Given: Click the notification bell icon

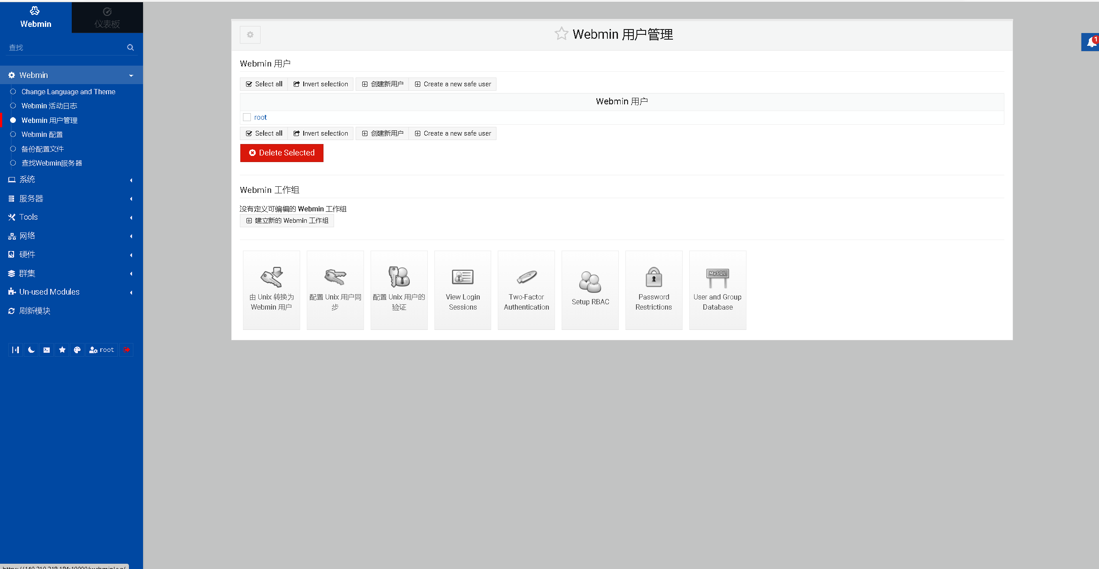Looking at the screenshot, I should (1091, 42).
